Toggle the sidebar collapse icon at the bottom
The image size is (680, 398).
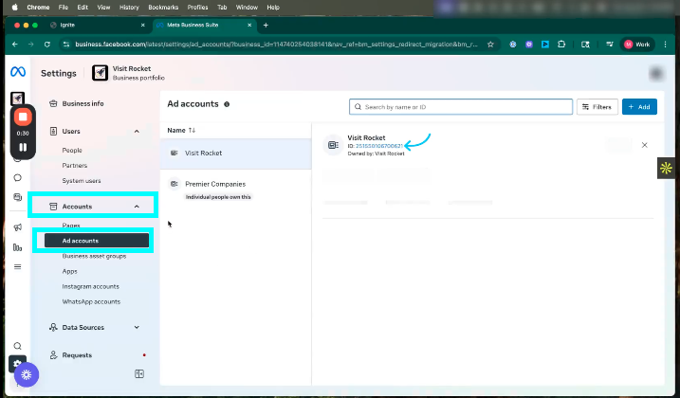tap(139, 374)
